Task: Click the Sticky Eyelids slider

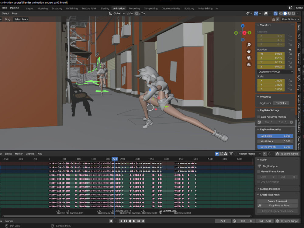Action: point(275,147)
